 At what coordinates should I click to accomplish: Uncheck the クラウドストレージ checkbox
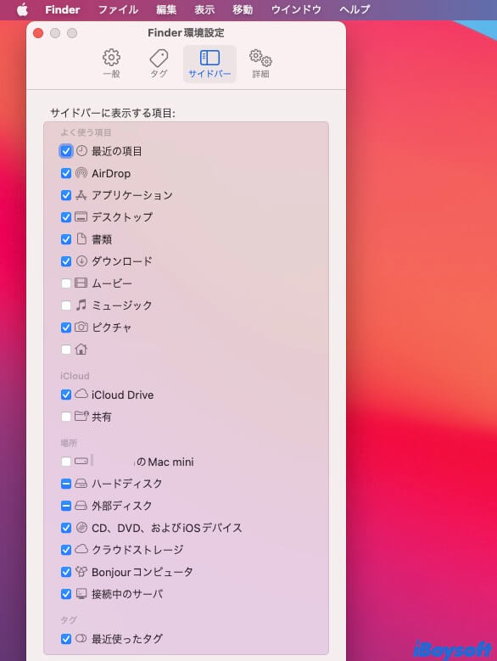[66, 550]
